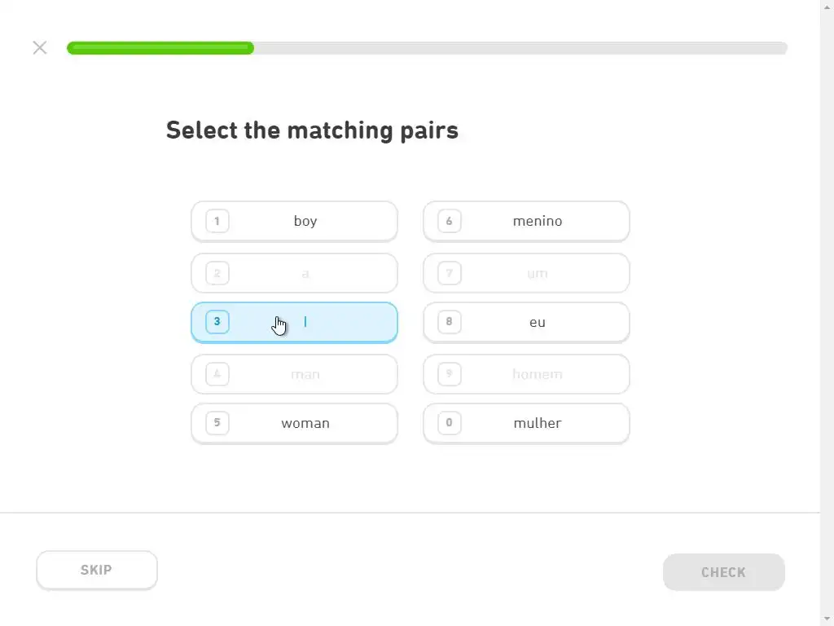This screenshot has width=834, height=626.
Task: Select the "boy" word card
Action: [294, 221]
